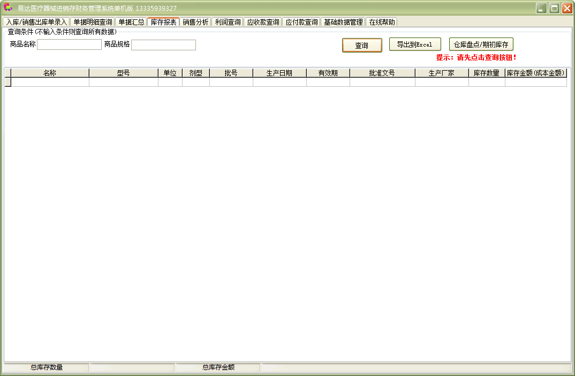The image size is (575, 376).
Task: Click the 生产厂家 column header
Action: click(442, 73)
